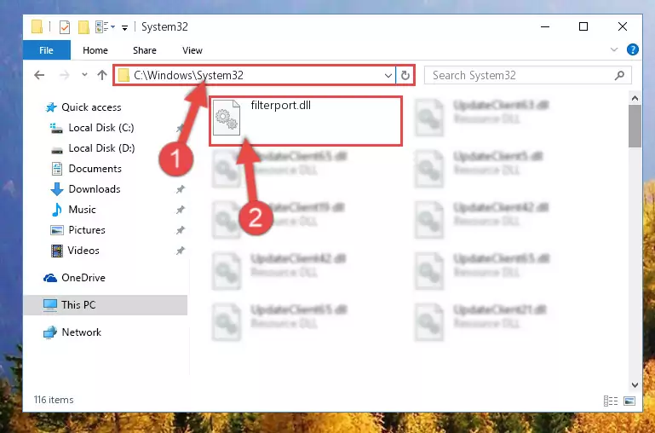Click the folder icon in the title bar
Viewport: 655px width, 433px height.
point(37,27)
